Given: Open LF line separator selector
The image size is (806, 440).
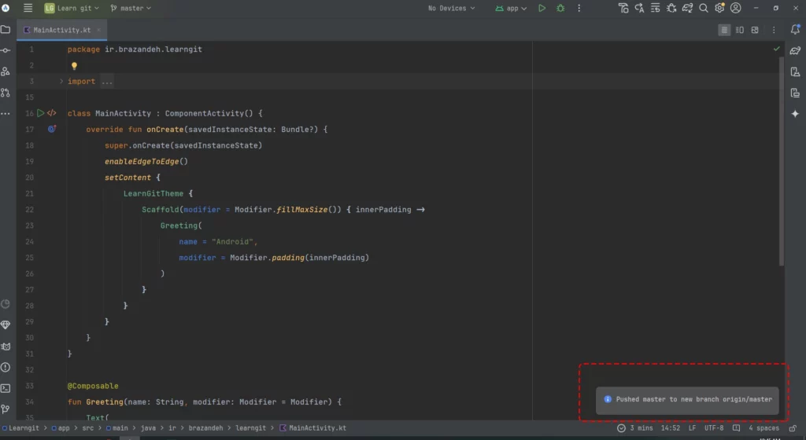Looking at the screenshot, I should coord(692,428).
